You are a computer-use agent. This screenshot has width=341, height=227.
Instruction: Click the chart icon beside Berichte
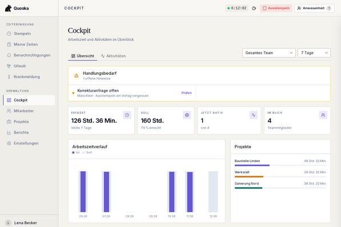[x=9, y=132]
